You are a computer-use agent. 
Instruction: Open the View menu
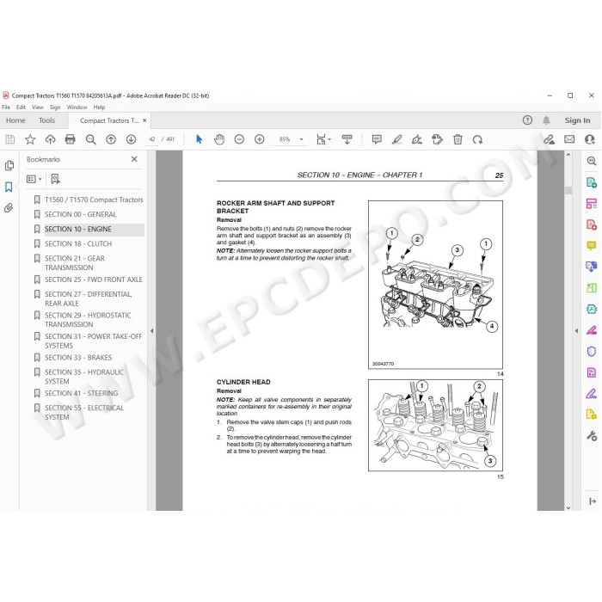coord(38,107)
